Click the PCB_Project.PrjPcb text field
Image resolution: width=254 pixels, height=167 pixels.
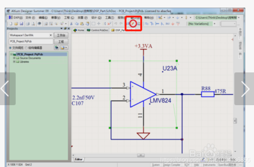tap(31, 41)
